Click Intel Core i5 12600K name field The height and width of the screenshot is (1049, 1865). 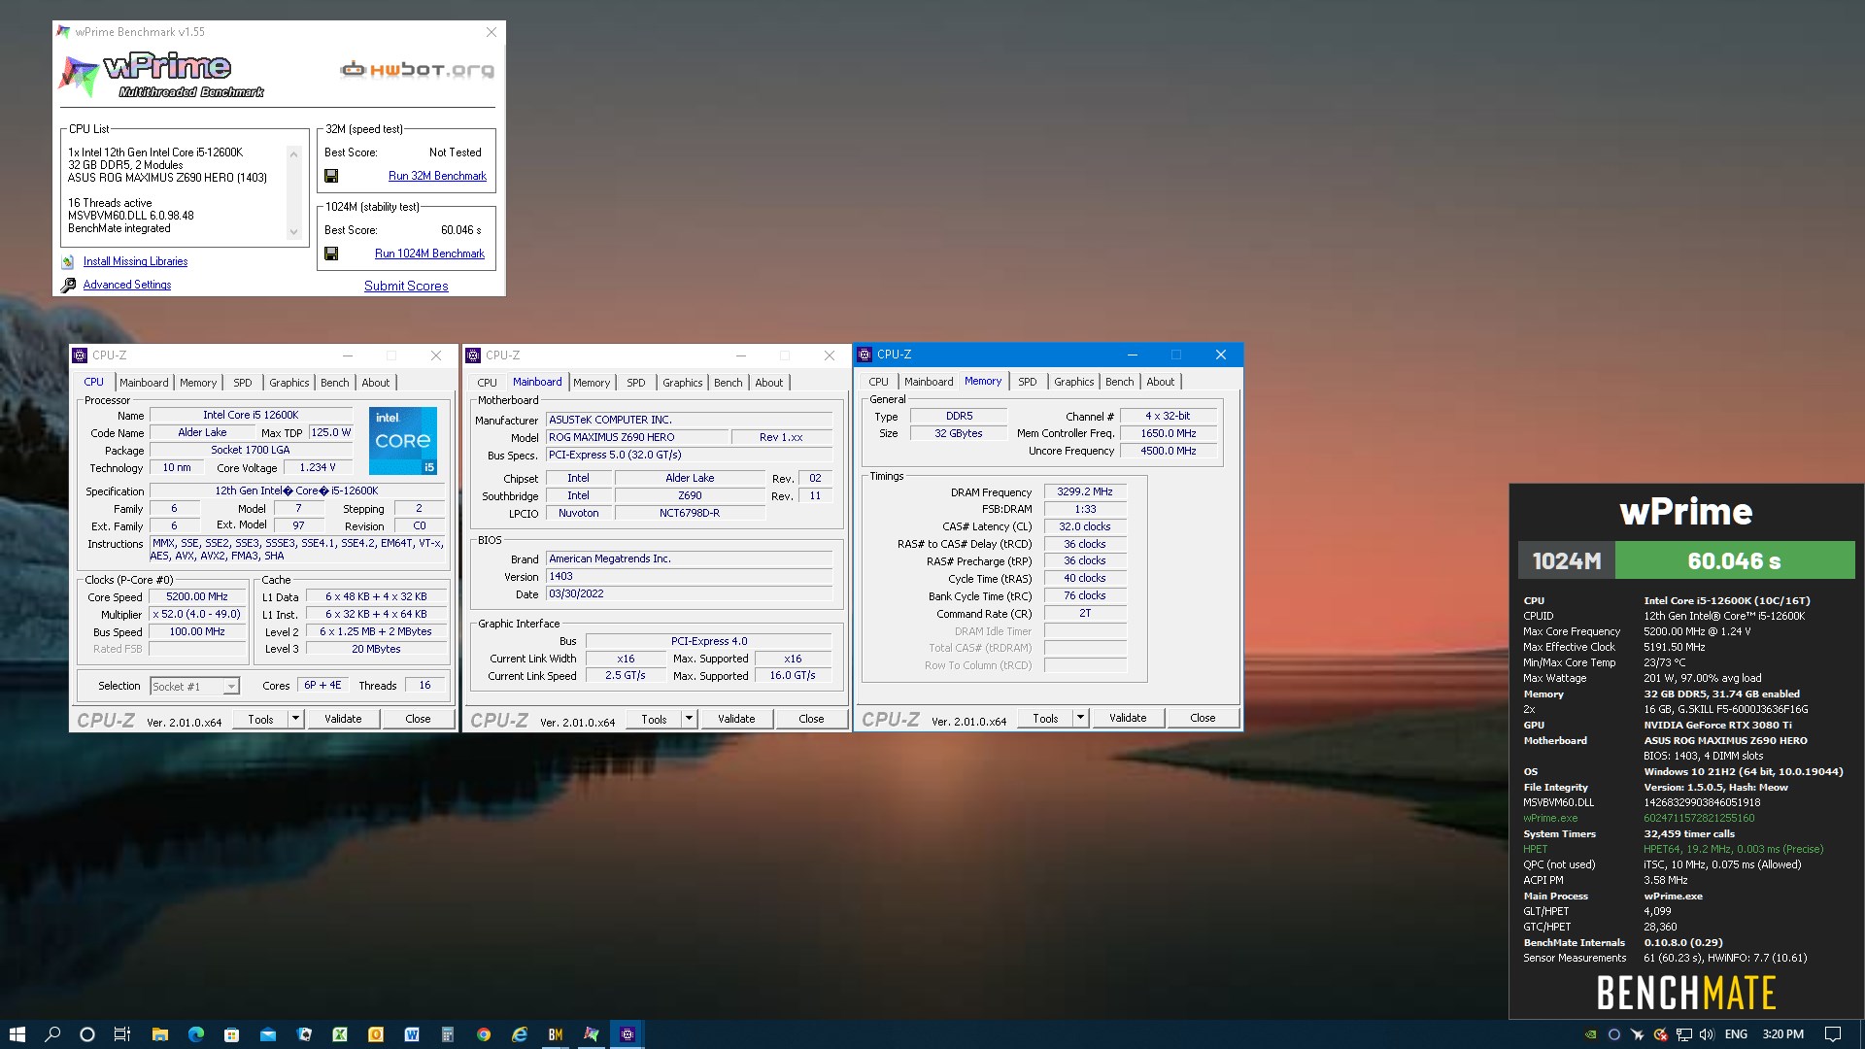[251, 415]
